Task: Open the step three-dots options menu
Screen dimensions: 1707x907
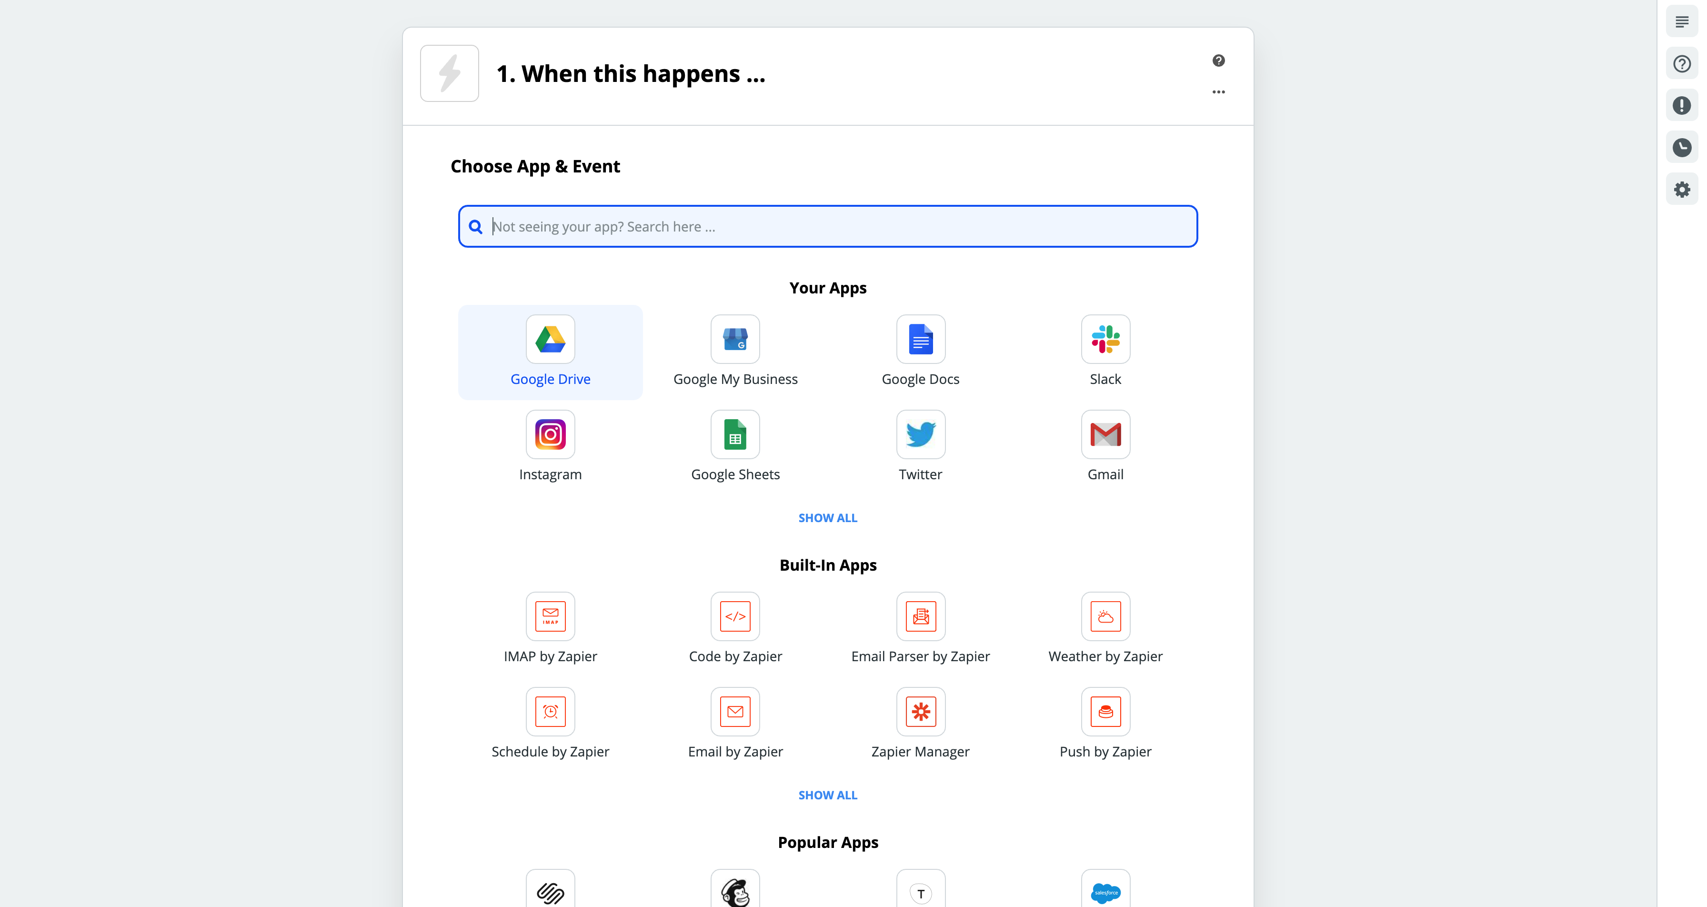Action: pos(1218,91)
